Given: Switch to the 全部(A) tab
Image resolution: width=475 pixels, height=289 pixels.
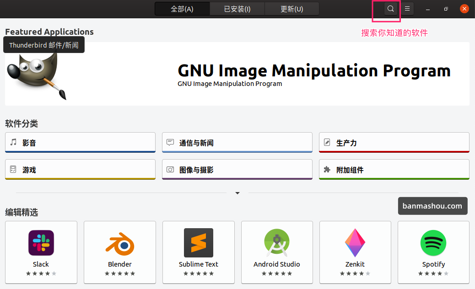Looking at the screenshot, I should point(182,9).
